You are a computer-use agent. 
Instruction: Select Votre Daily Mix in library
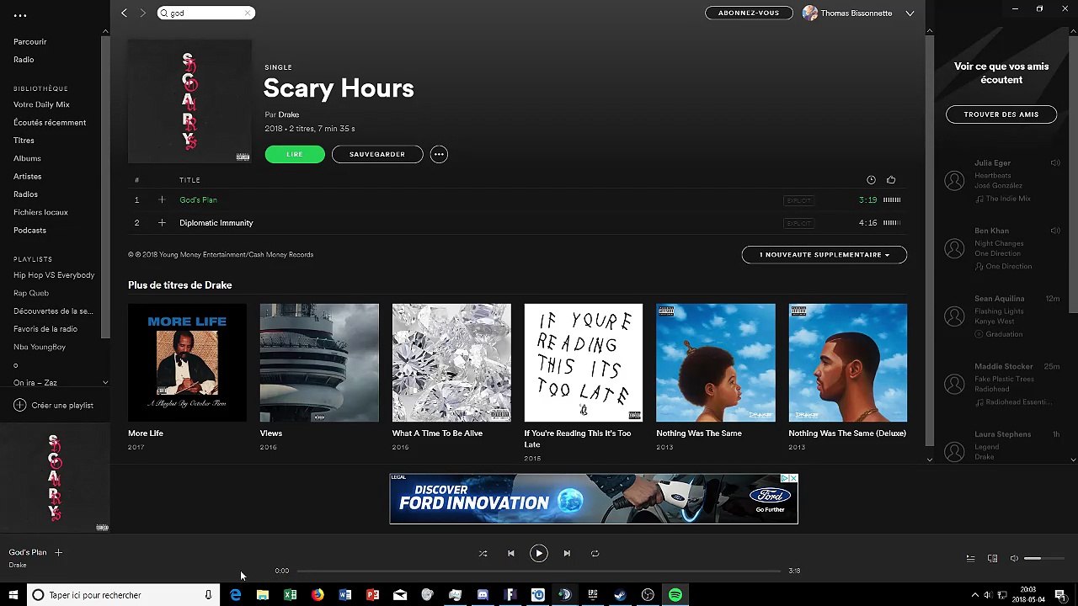click(x=41, y=104)
